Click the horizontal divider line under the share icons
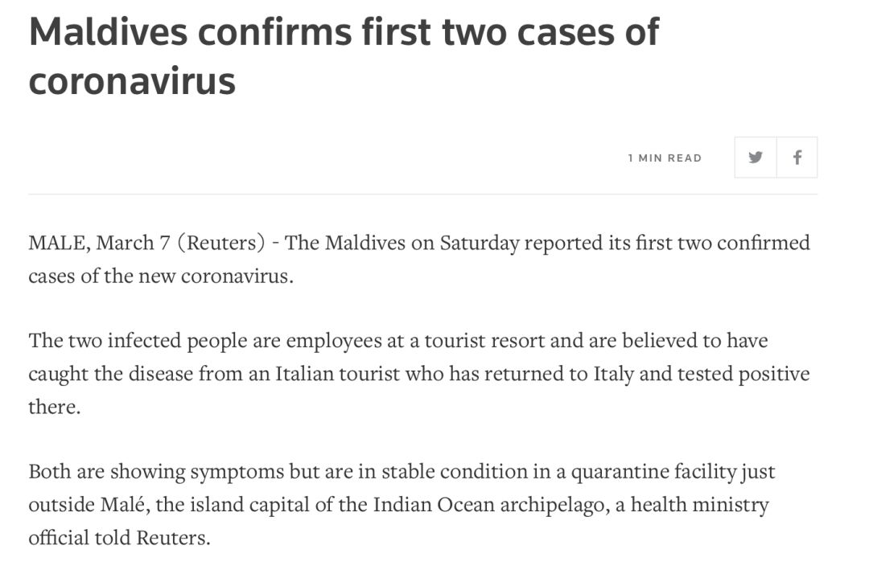869x574 pixels. [x=423, y=195]
